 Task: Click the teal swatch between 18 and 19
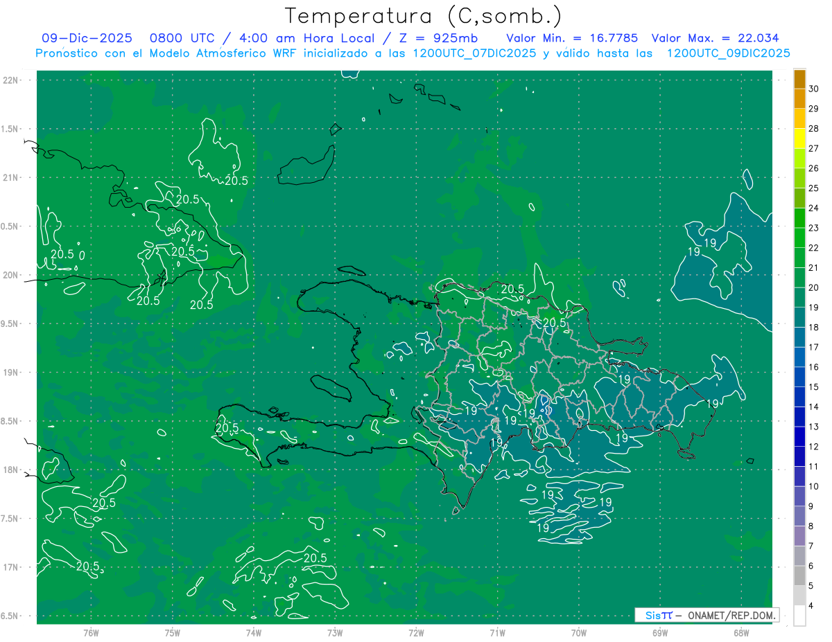799,318
